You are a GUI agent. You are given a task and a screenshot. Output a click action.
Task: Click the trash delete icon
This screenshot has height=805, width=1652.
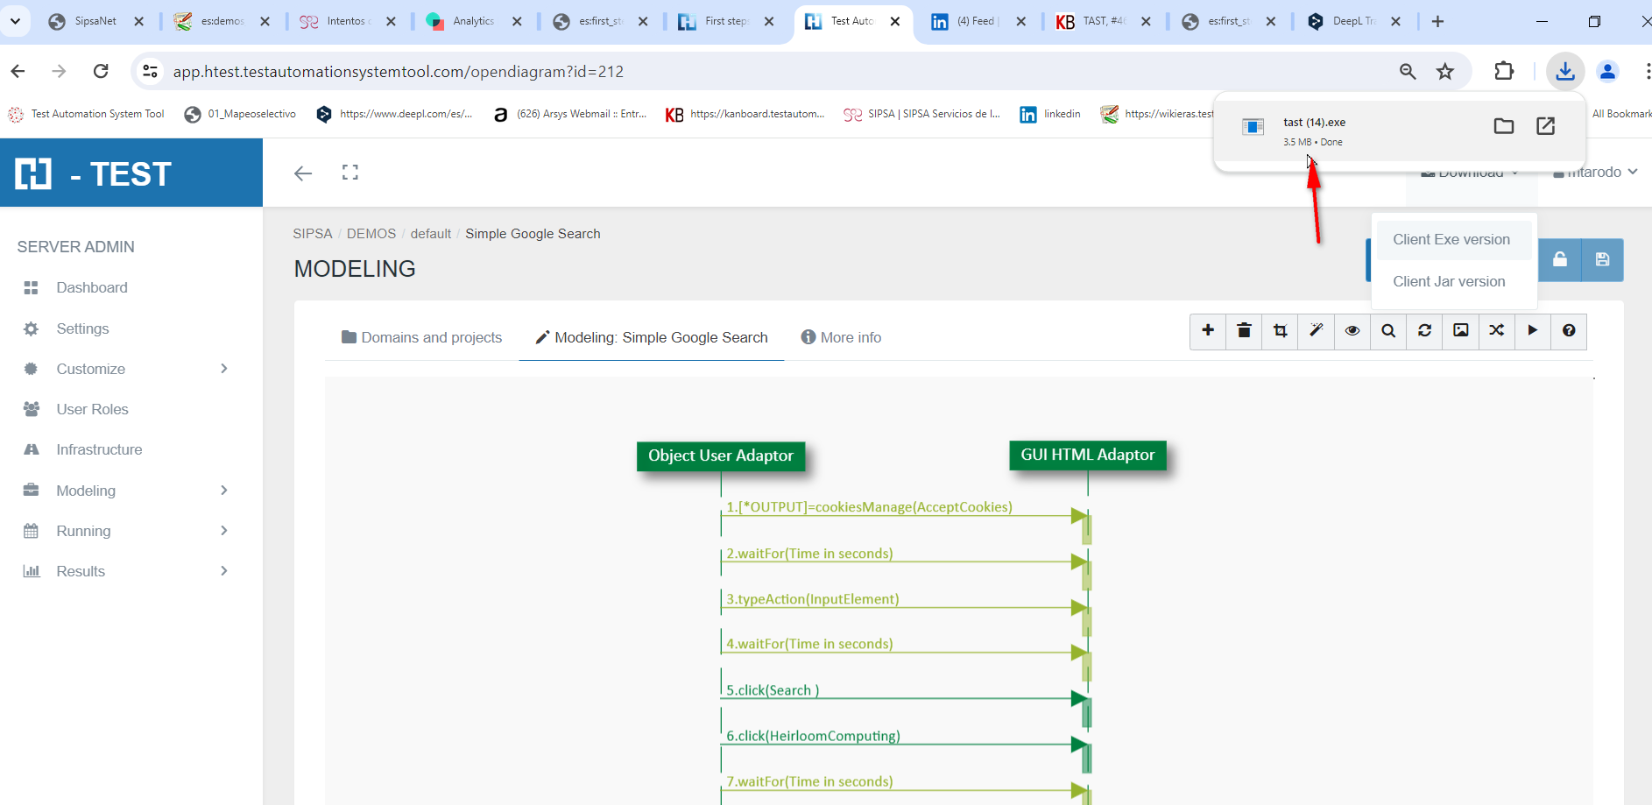click(x=1244, y=331)
